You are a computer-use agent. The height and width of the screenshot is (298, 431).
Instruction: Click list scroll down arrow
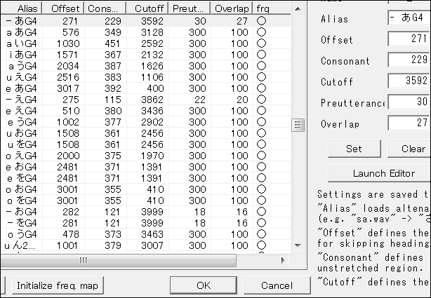click(298, 245)
